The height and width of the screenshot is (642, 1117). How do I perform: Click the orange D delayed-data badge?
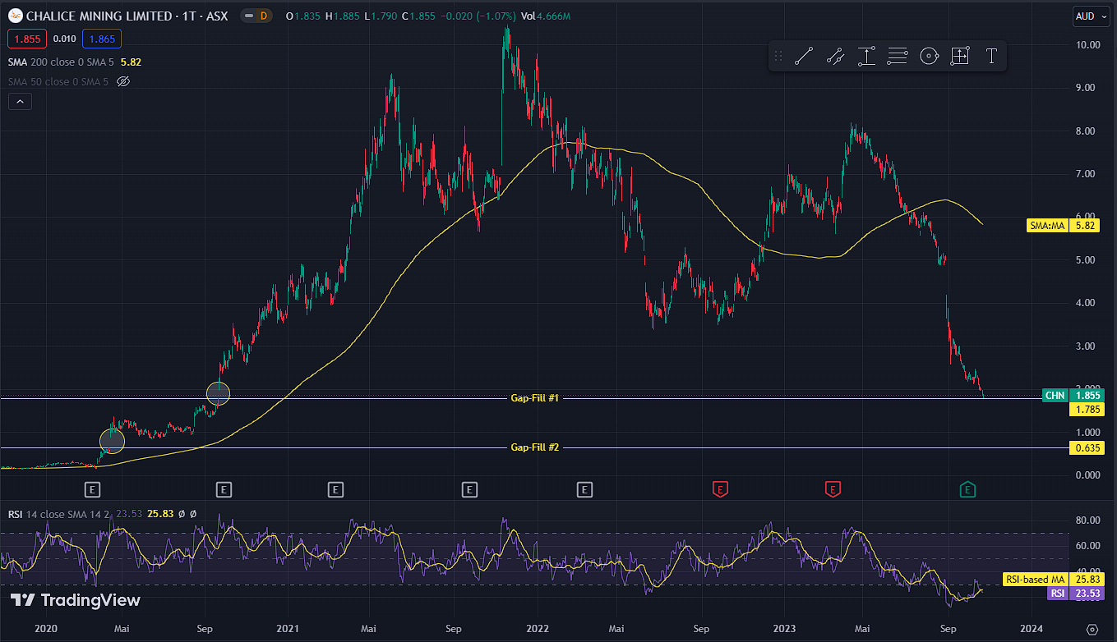coord(263,16)
